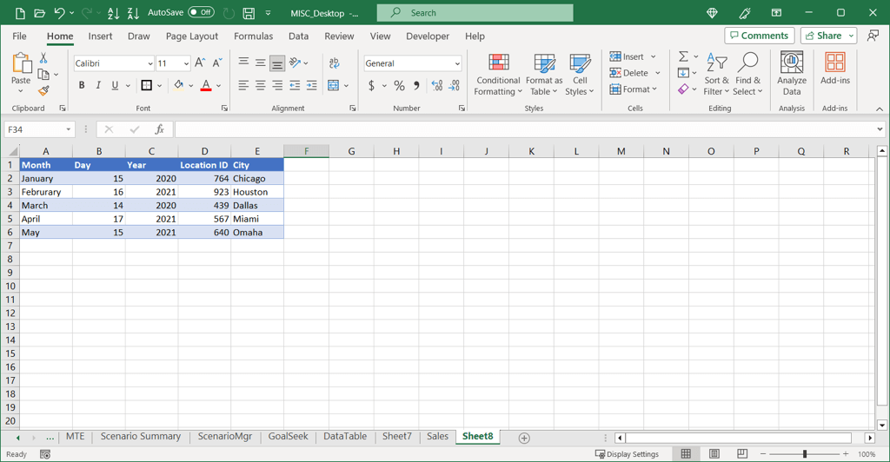The width and height of the screenshot is (890, 462).
Task: Apply percent style to cell
Action: 399,86
